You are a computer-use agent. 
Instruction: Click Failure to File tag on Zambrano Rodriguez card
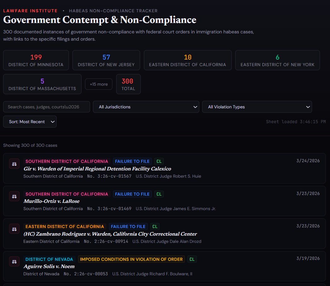coord(128,227)
